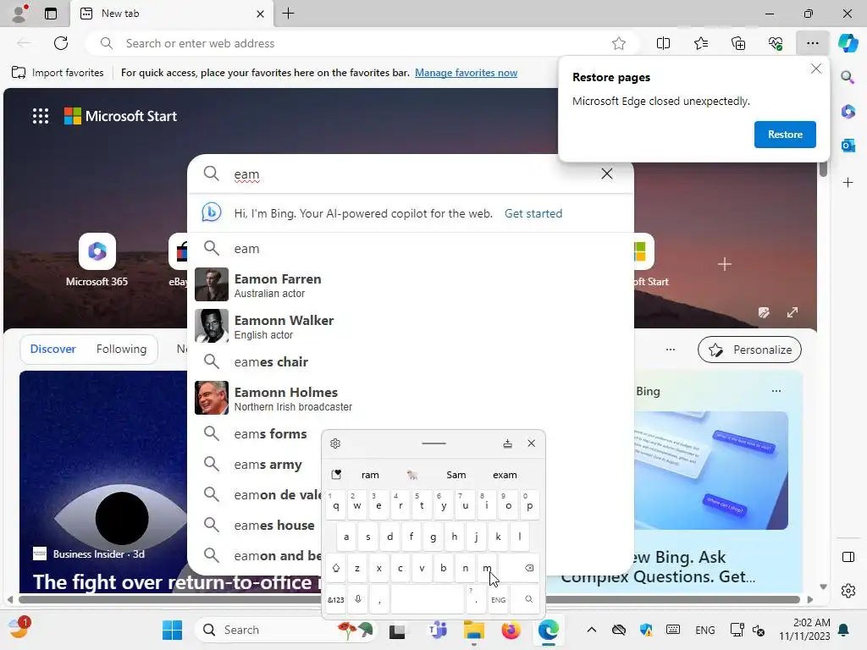Tap the keyboard search enter key
The image size is (867, 650).
click(x=525, y=600)
